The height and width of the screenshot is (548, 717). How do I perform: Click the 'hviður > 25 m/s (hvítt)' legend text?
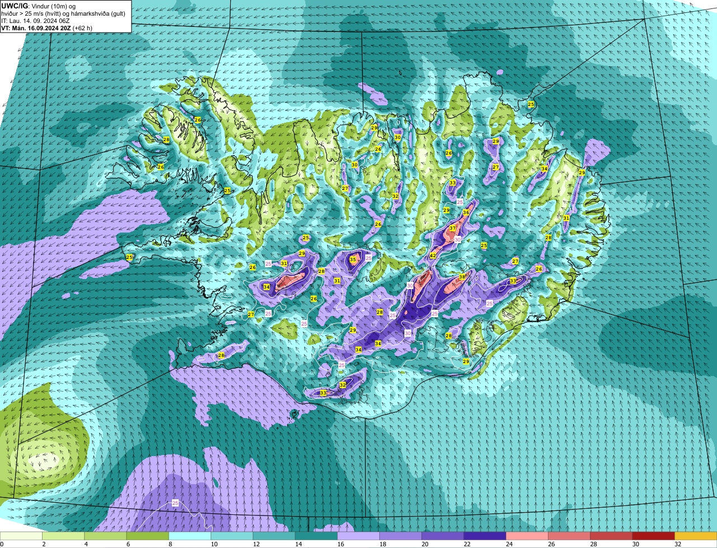pyautogui.click(x=33, y=13)
